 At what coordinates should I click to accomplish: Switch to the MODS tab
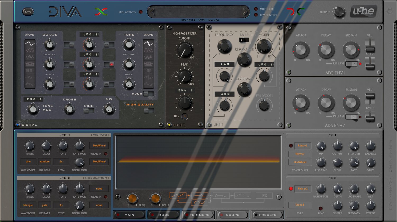(x=164, y=215)
